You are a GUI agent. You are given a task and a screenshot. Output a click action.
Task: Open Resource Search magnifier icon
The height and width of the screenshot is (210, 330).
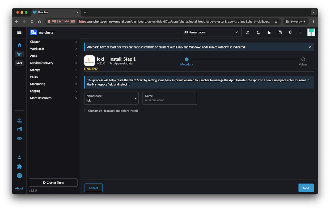coord(290,32)
